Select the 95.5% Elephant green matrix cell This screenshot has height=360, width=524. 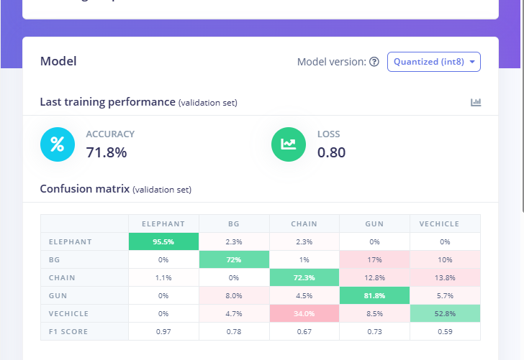click(163, 241)
